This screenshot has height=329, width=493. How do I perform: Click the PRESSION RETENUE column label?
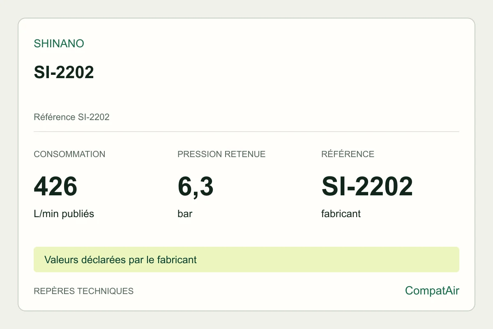[x=221, y=154]
